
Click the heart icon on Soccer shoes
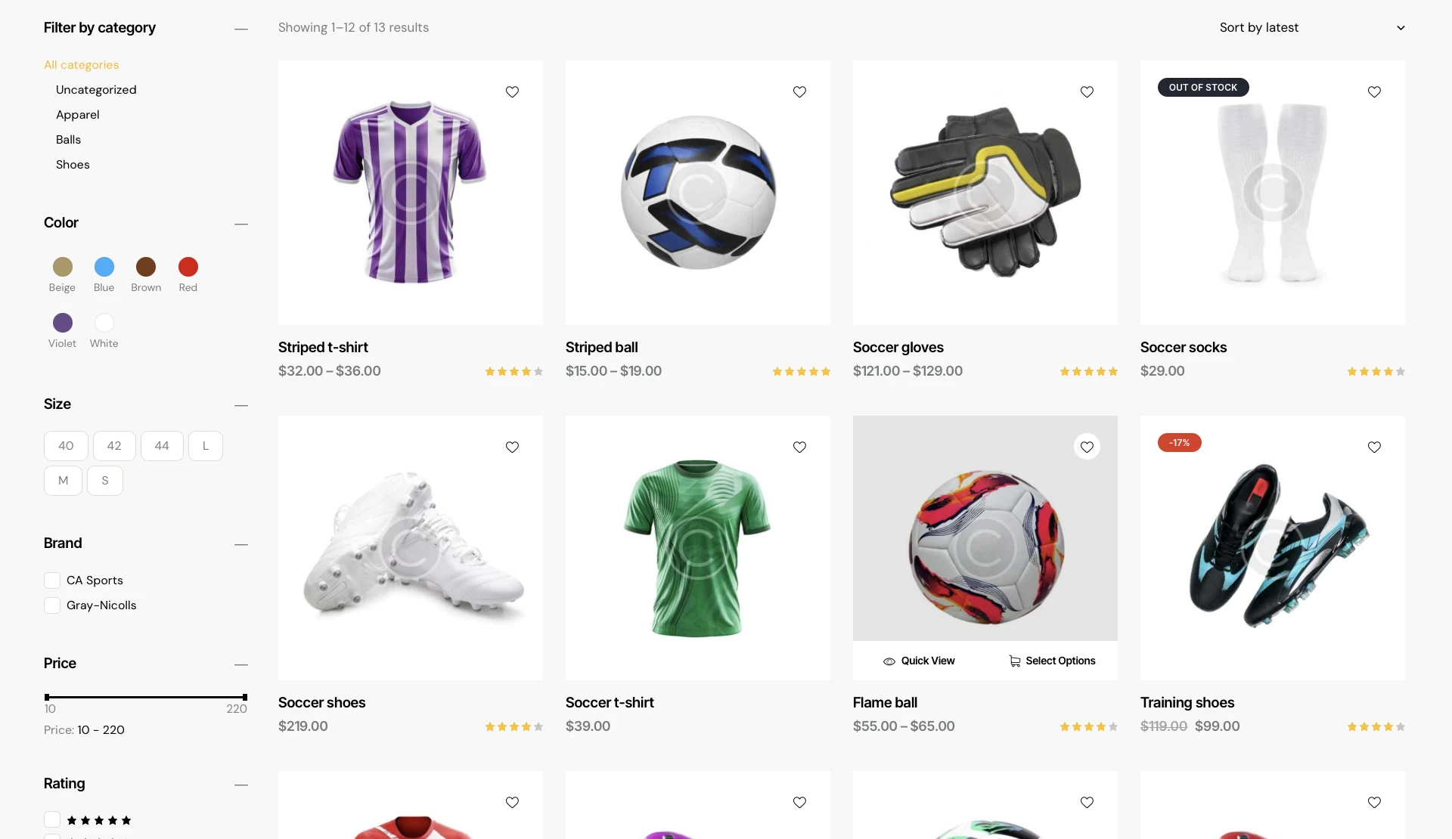click(x=512, y=447)
